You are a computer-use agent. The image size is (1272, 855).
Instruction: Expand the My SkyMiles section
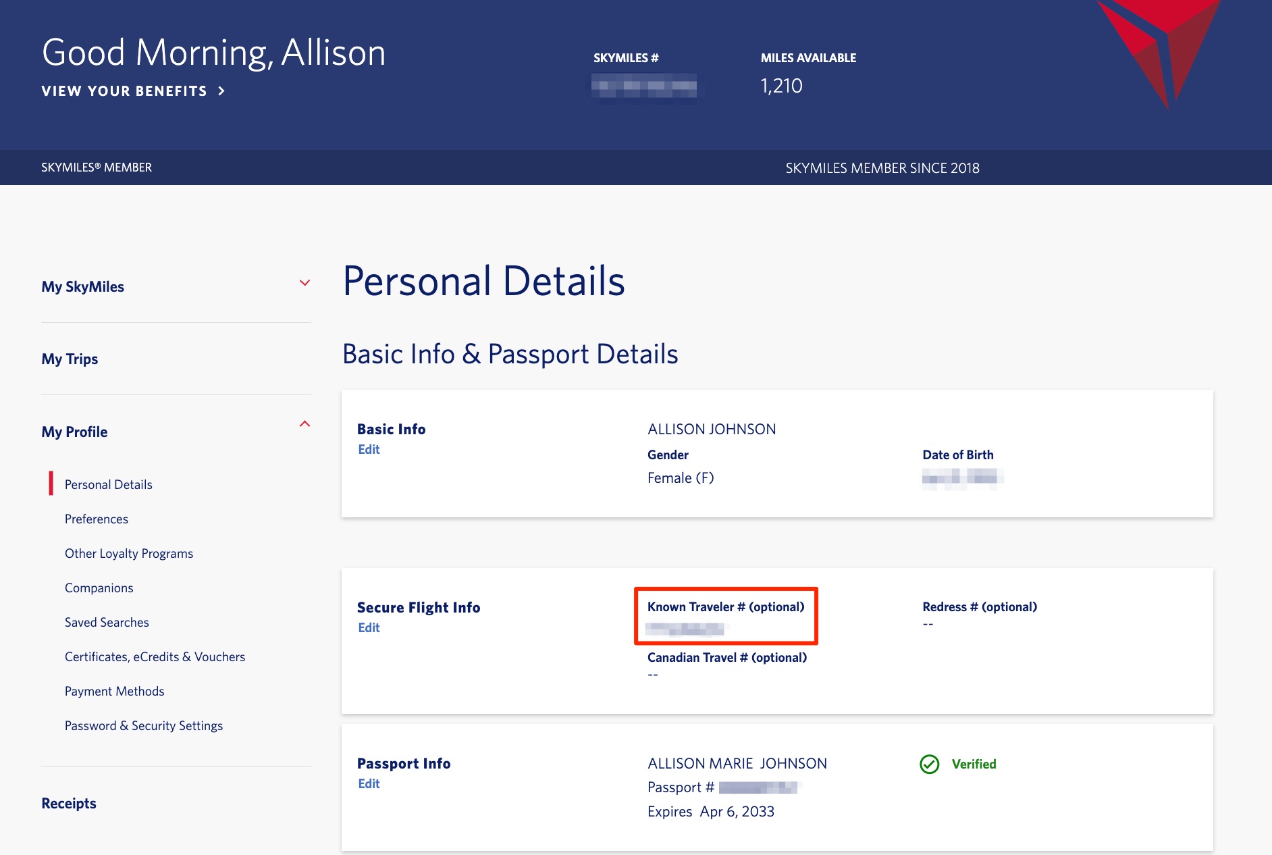[305, 284]
